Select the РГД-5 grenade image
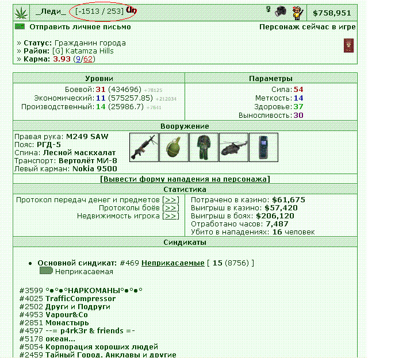The width and height of the screenshot is (395, 358). pos(174,147)
